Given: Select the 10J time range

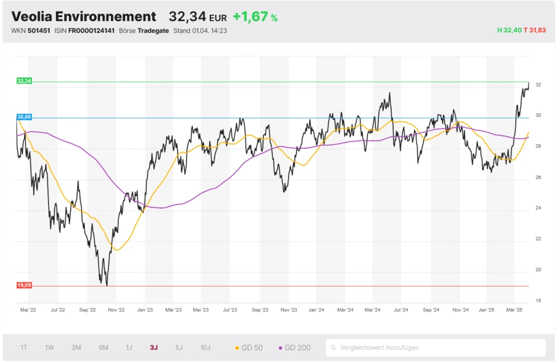Looking at the screenshot, I should 205,347.
